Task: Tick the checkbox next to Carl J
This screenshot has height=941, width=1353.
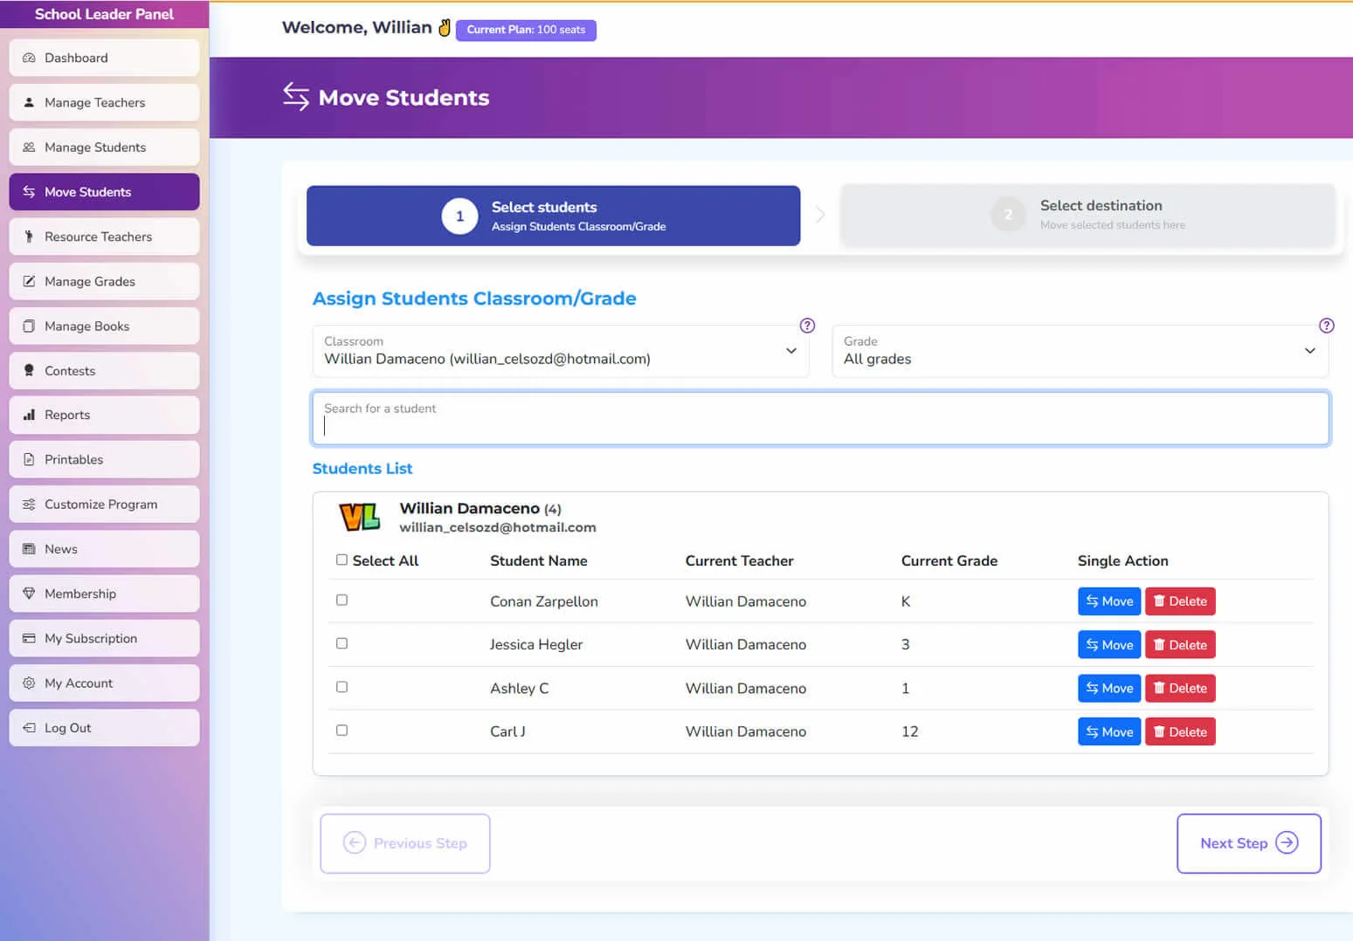Action: 342,731
